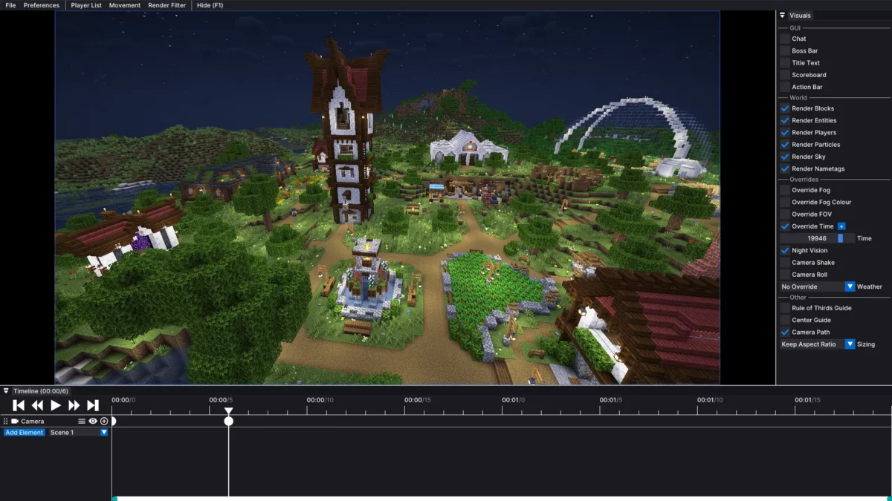Image resolution: width=892 pixels, height=501 pixels.
Task: Disable the Render Sky checkbox
Action: coord(785,157)
